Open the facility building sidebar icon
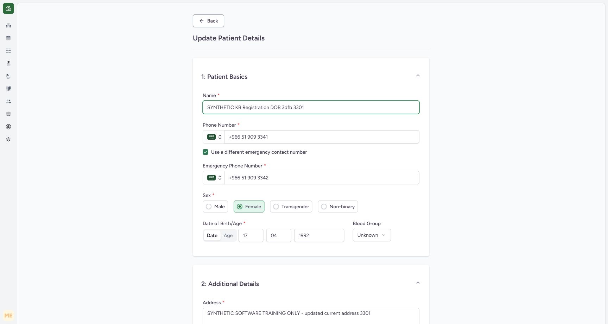 pos(8,25)
